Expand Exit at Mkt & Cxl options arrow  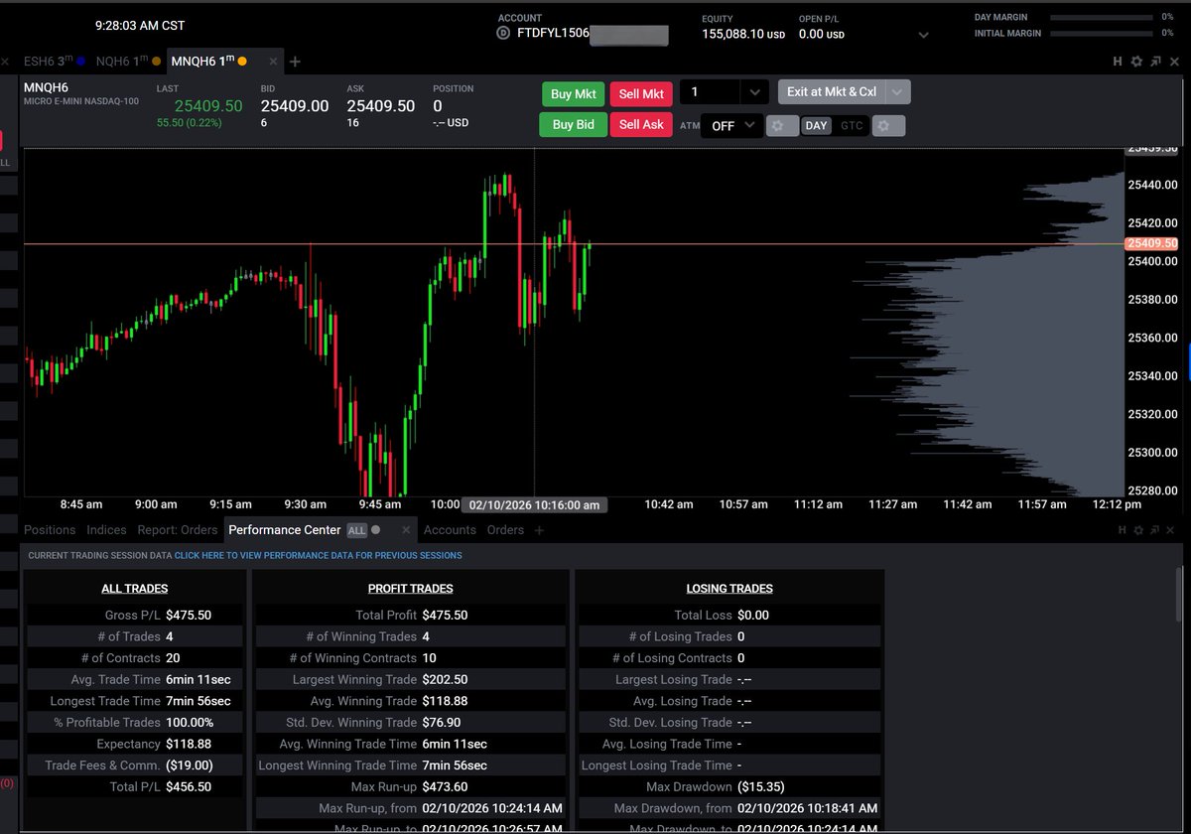tap(897, 92)
